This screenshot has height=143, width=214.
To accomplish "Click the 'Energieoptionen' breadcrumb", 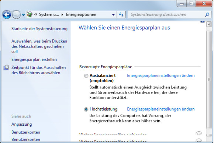I will pyautogui.click(x=81, y=14).
